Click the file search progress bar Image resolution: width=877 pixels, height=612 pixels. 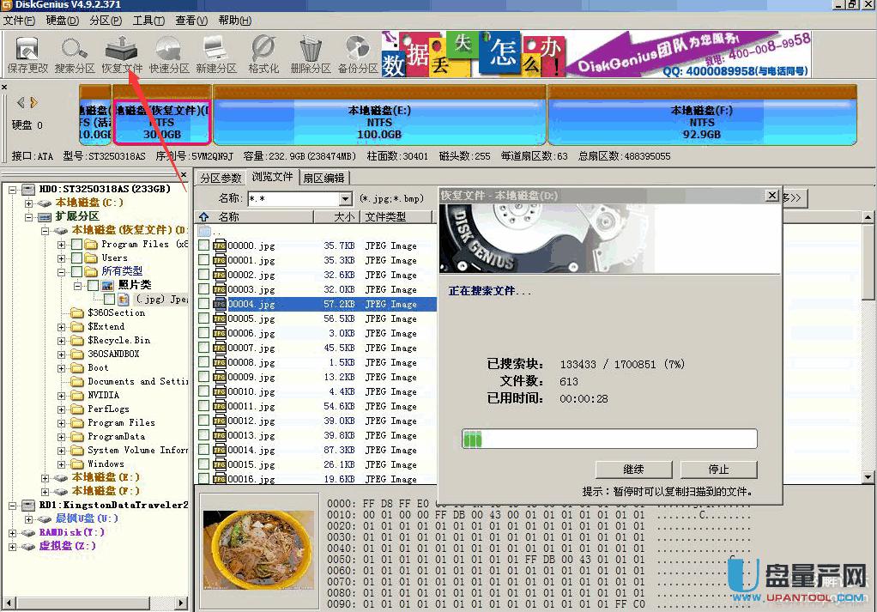click(609, 439)
